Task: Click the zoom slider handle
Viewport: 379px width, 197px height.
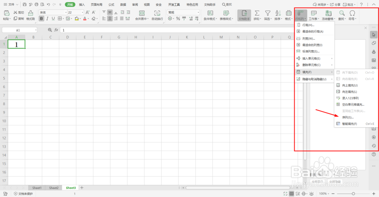Action: click(353, 194)
